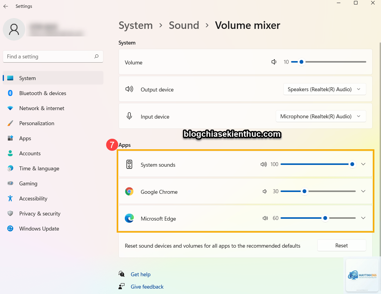The height and width of the screenshot is (294, 381).
Task: Open the Get help link
Action: point(140,274)
